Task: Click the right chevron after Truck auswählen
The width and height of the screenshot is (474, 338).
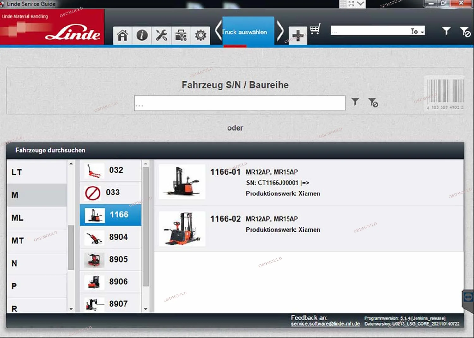Action: pyautogui.click(x=280, y=31)
